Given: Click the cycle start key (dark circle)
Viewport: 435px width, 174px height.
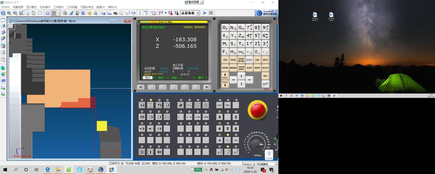Looking at the screenshot, I should 142,152.
